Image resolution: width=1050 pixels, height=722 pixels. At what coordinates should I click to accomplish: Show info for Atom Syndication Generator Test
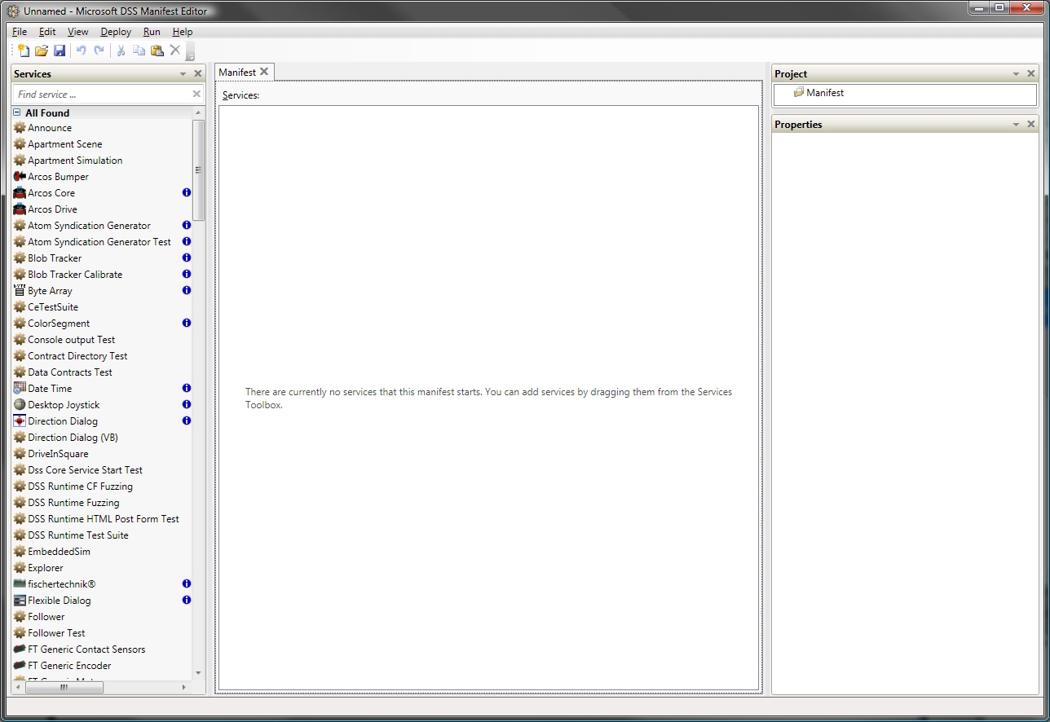point(187,242)
